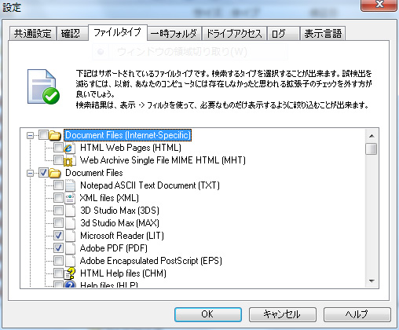
Task: Check the Adobe Encapsulated PostScript (EPS) box
Action: 58,261
